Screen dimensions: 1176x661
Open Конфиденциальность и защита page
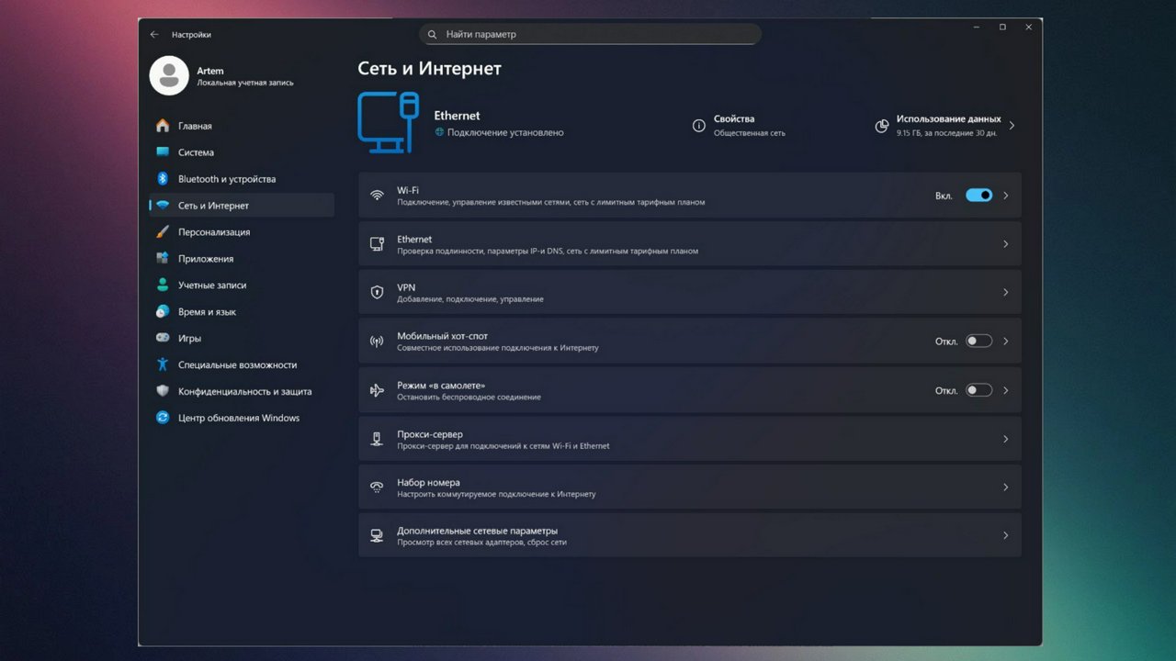click(244, 391)
